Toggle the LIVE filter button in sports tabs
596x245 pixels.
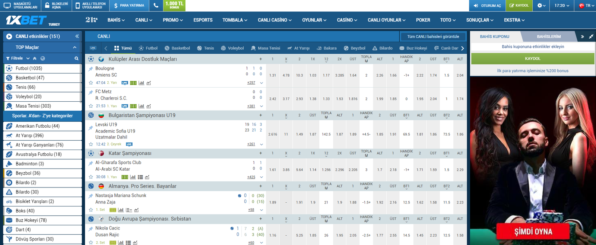tap(93, 48)
